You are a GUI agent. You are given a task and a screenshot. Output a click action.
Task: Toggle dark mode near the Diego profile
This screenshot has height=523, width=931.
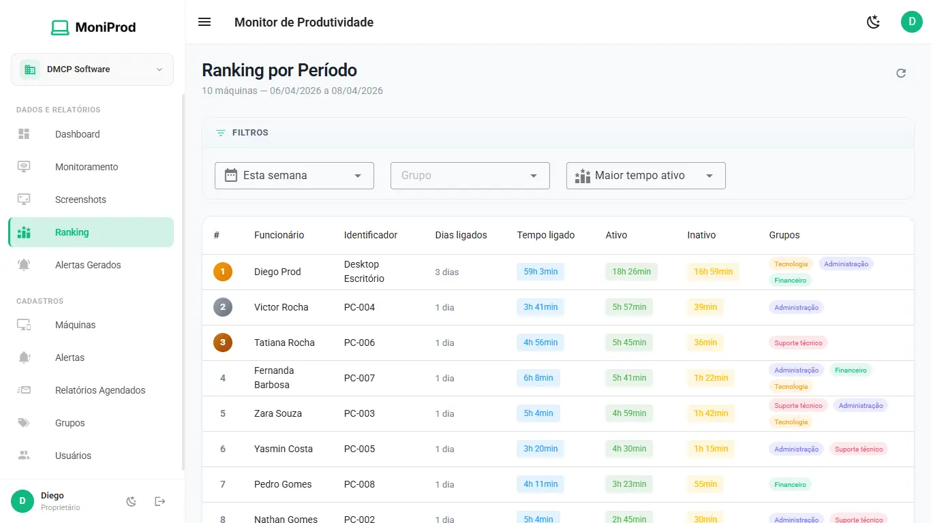coord(130,501)
